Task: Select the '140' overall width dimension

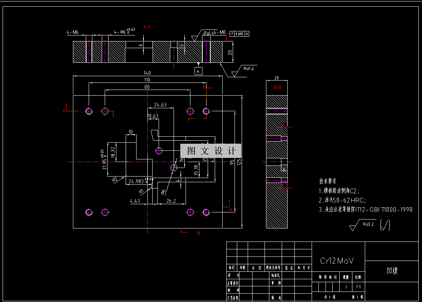Action: click(147, 73)
